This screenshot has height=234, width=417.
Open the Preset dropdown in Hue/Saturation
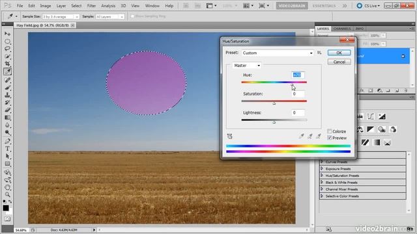278,53
